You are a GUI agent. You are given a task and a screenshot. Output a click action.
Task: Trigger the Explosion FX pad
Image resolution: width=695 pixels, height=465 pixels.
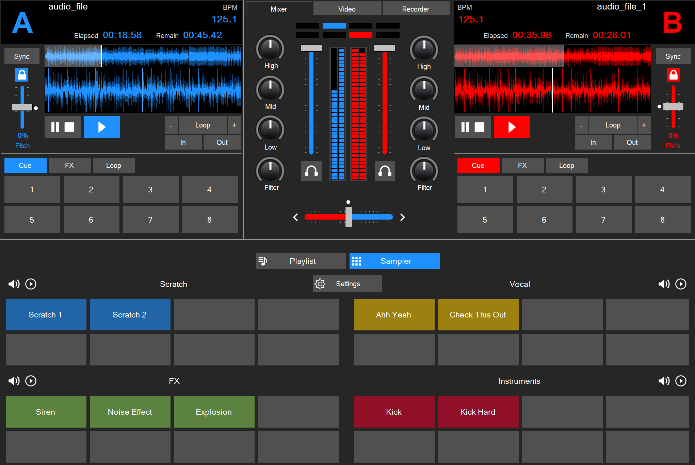click(x=214, y=412)
